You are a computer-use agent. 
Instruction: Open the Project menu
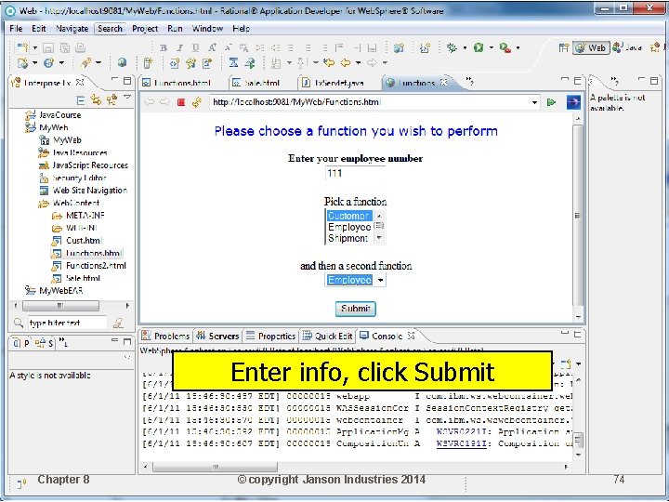(145, 29)
